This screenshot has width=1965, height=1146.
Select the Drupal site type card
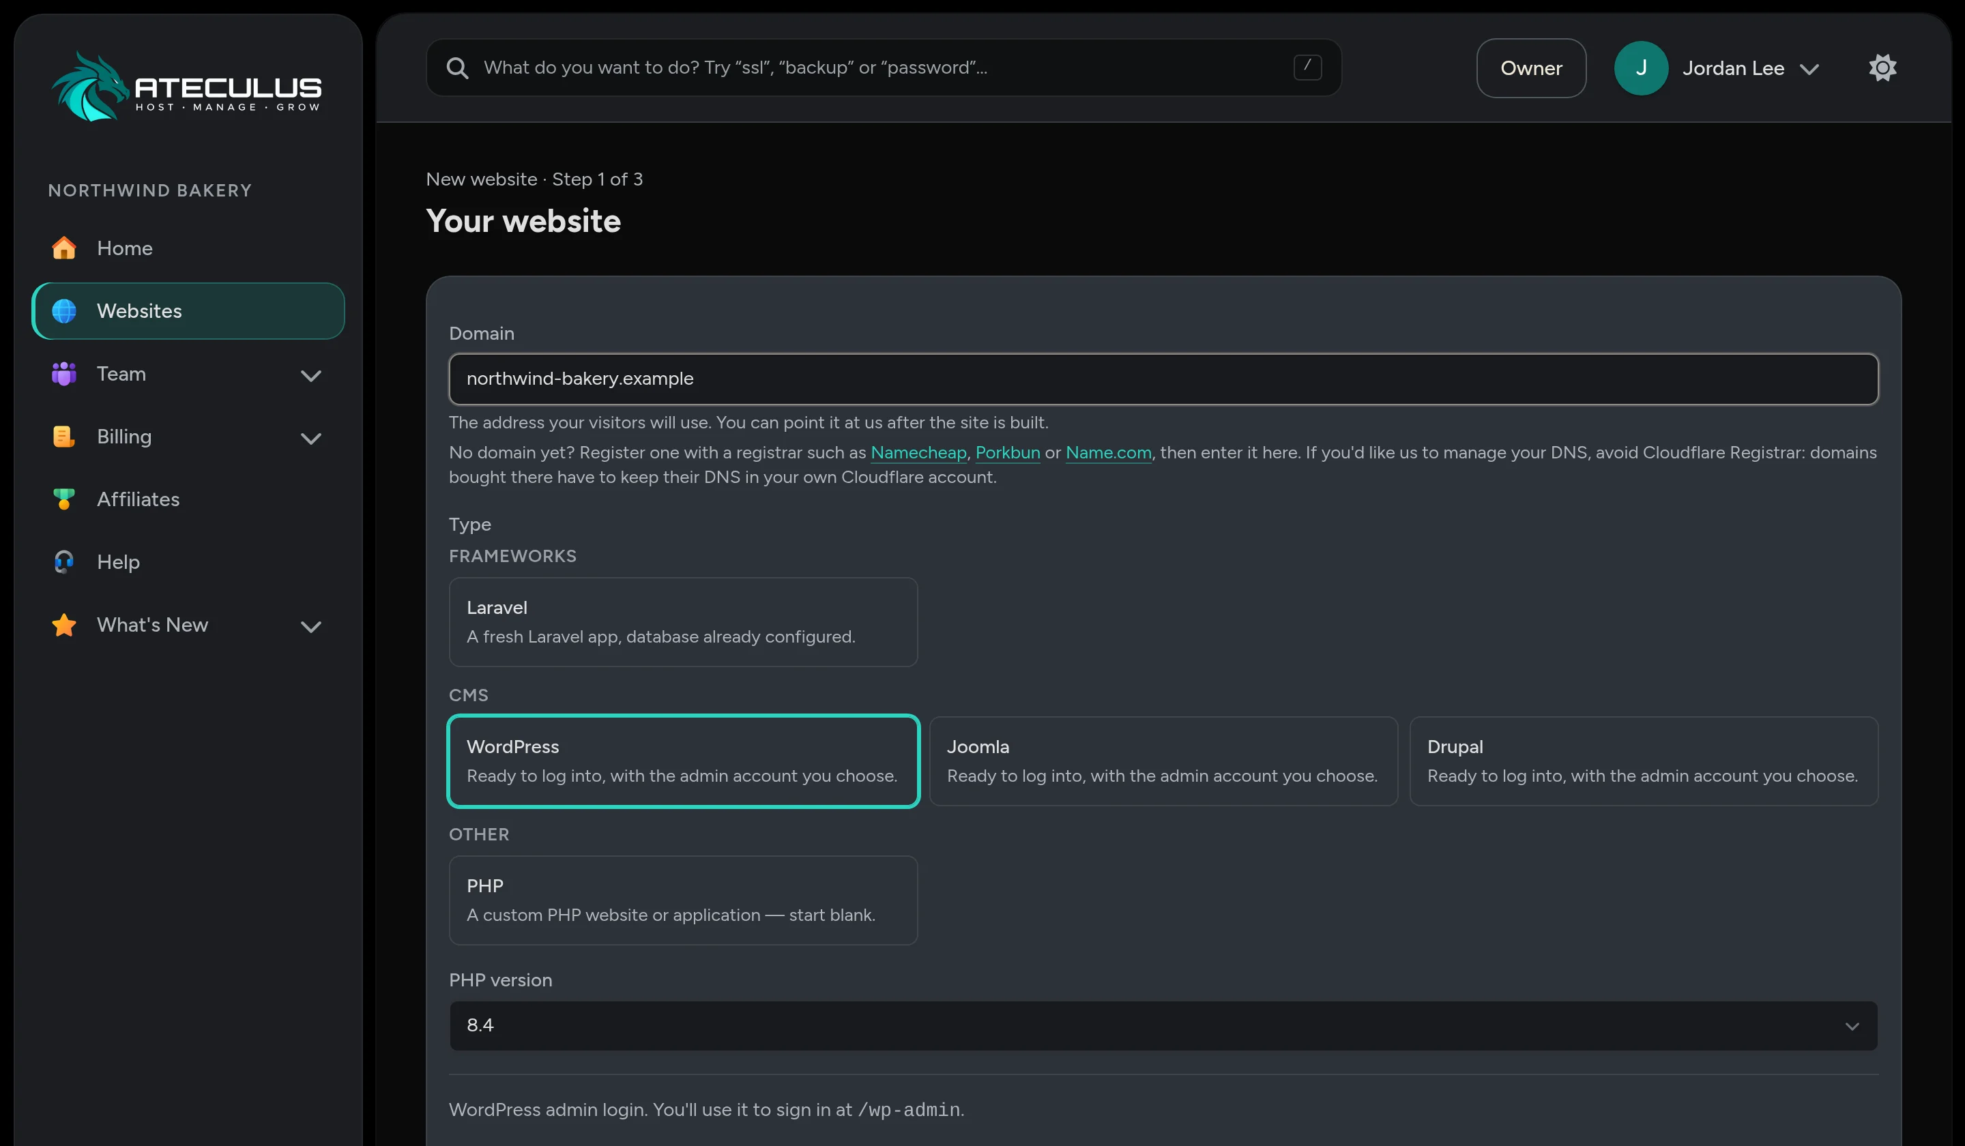click(x=1644, y=761)
